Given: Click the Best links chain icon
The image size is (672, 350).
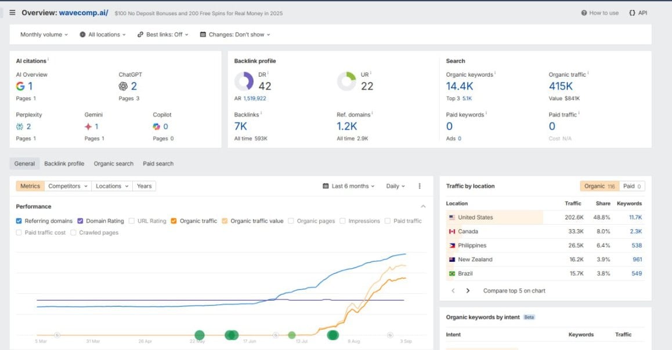Looking at the screenshot, I should pyautogui.click(x=140, y=35).
